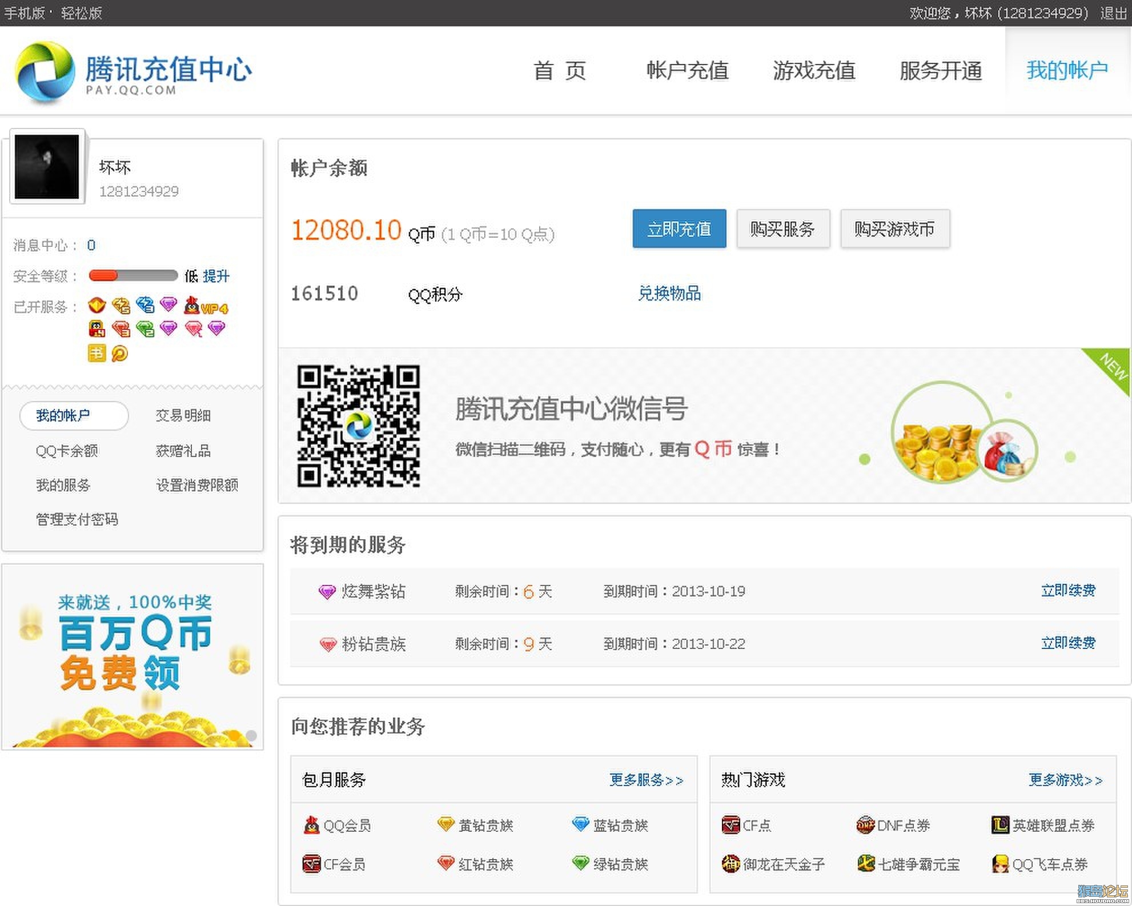
Task: Click the 绿钻贵族 green diamond icon
Action: 580,863
